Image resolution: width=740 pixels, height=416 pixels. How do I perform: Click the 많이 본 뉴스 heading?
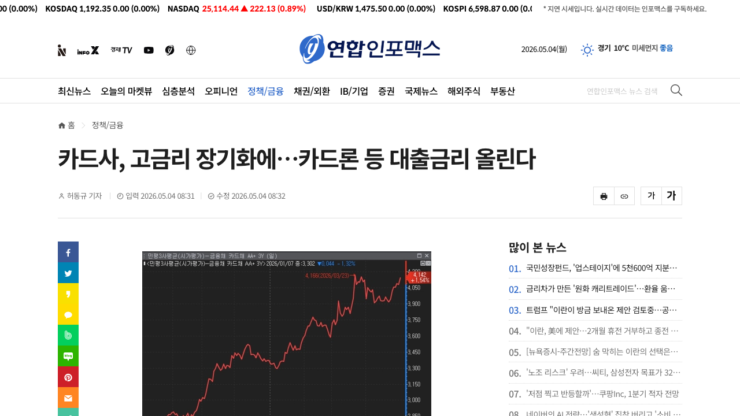pos(537,247)
